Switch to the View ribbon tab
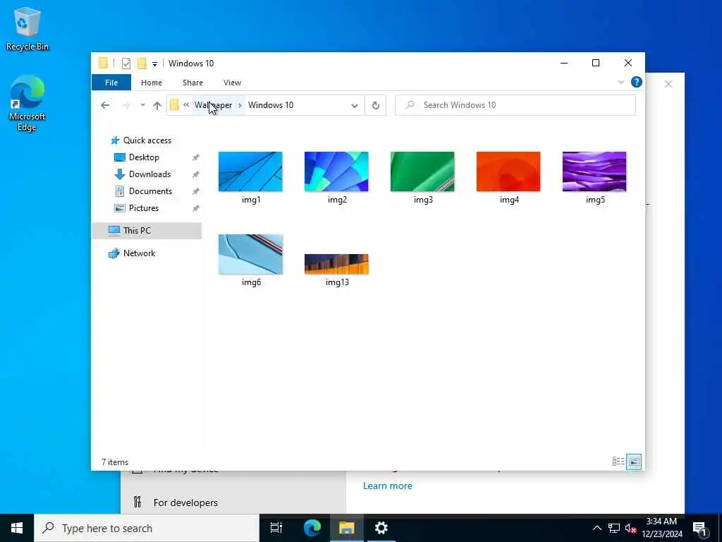Screen dimensions: 722x542 coord(232,83)
